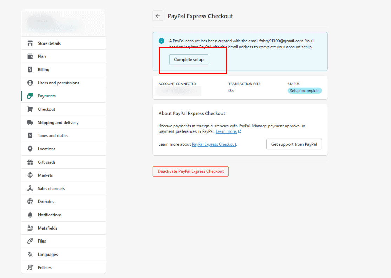Image resolution: width=391 pixels, height=278 pixels.
Task: Click the Complete setup button
Action: (x=188, y=59)
